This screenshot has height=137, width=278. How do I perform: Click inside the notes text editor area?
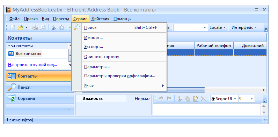click(207, 109)
